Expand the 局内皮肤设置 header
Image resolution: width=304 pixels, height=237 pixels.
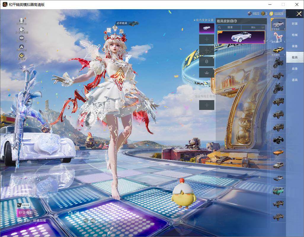tap(204, 20)
